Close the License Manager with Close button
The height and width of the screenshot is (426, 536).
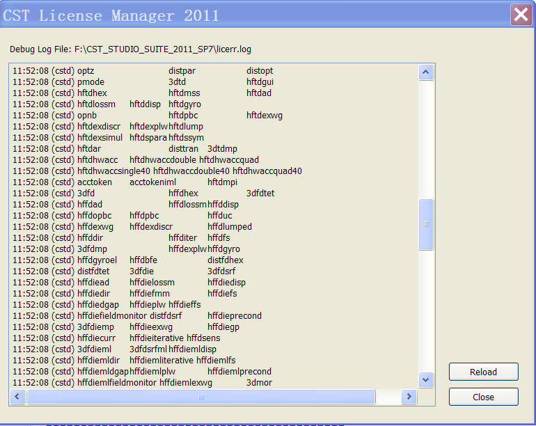pyautogui.click(x=483, y=397)
